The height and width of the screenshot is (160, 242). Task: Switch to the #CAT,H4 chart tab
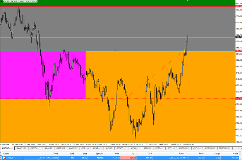coord(97,148)
